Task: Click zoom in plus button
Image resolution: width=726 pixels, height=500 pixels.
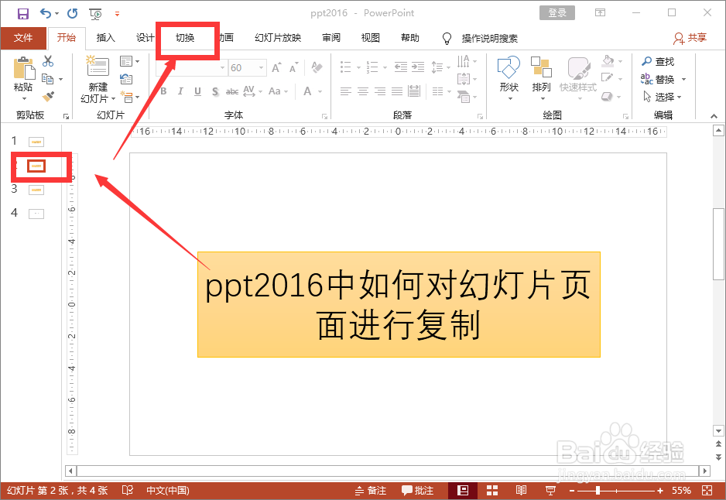Action: pyautogui.click(x=659, y=490)
